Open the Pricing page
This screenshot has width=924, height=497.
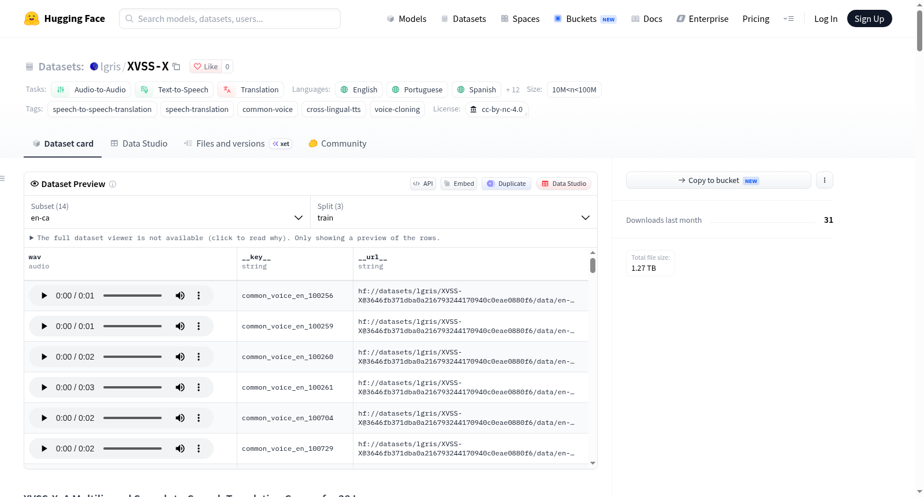tap(756, 18)
